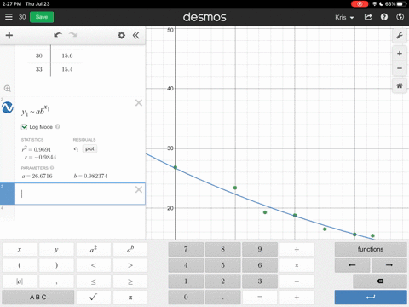Tap the equals key
409x307 pixels.
[x=260, y=298]
